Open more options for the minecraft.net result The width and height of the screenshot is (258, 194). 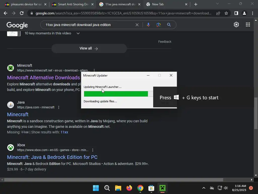pyautogui.click(x=94, y=70)
